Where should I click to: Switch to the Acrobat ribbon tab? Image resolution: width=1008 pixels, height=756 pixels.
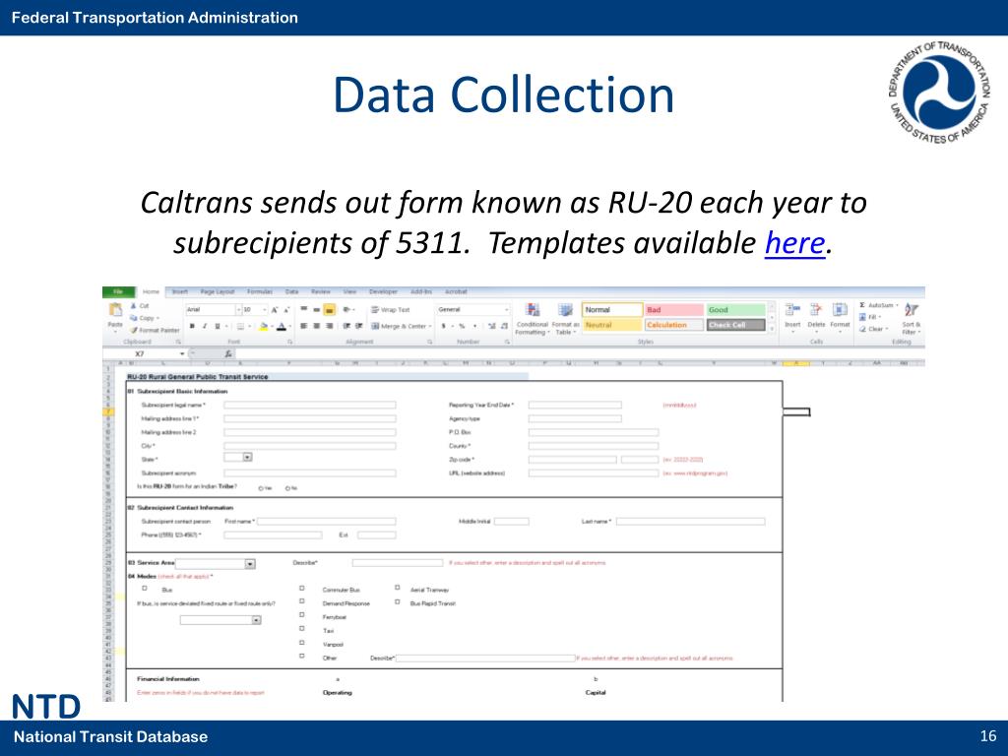click(x=456, y=291)
